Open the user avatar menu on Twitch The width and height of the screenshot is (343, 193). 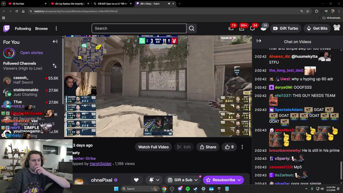pyautogui.click(x=337, y=28)
